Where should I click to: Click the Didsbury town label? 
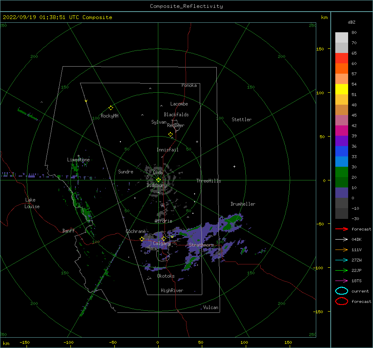[156, 185]
